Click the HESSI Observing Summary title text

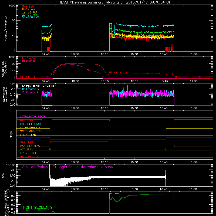[x=114, y=2]
